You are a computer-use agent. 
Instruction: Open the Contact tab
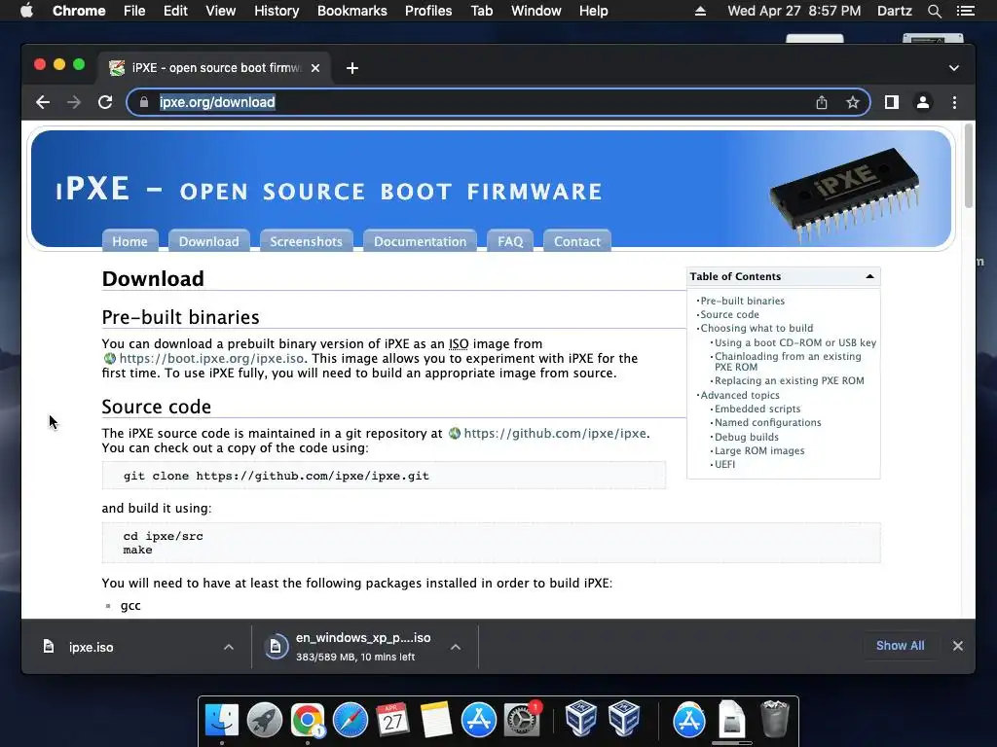click(x=576, y=241)
